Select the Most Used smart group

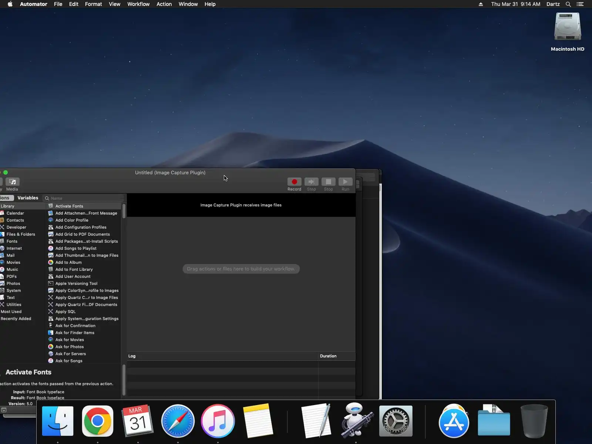pyautogui.click(x=23, y=312)
